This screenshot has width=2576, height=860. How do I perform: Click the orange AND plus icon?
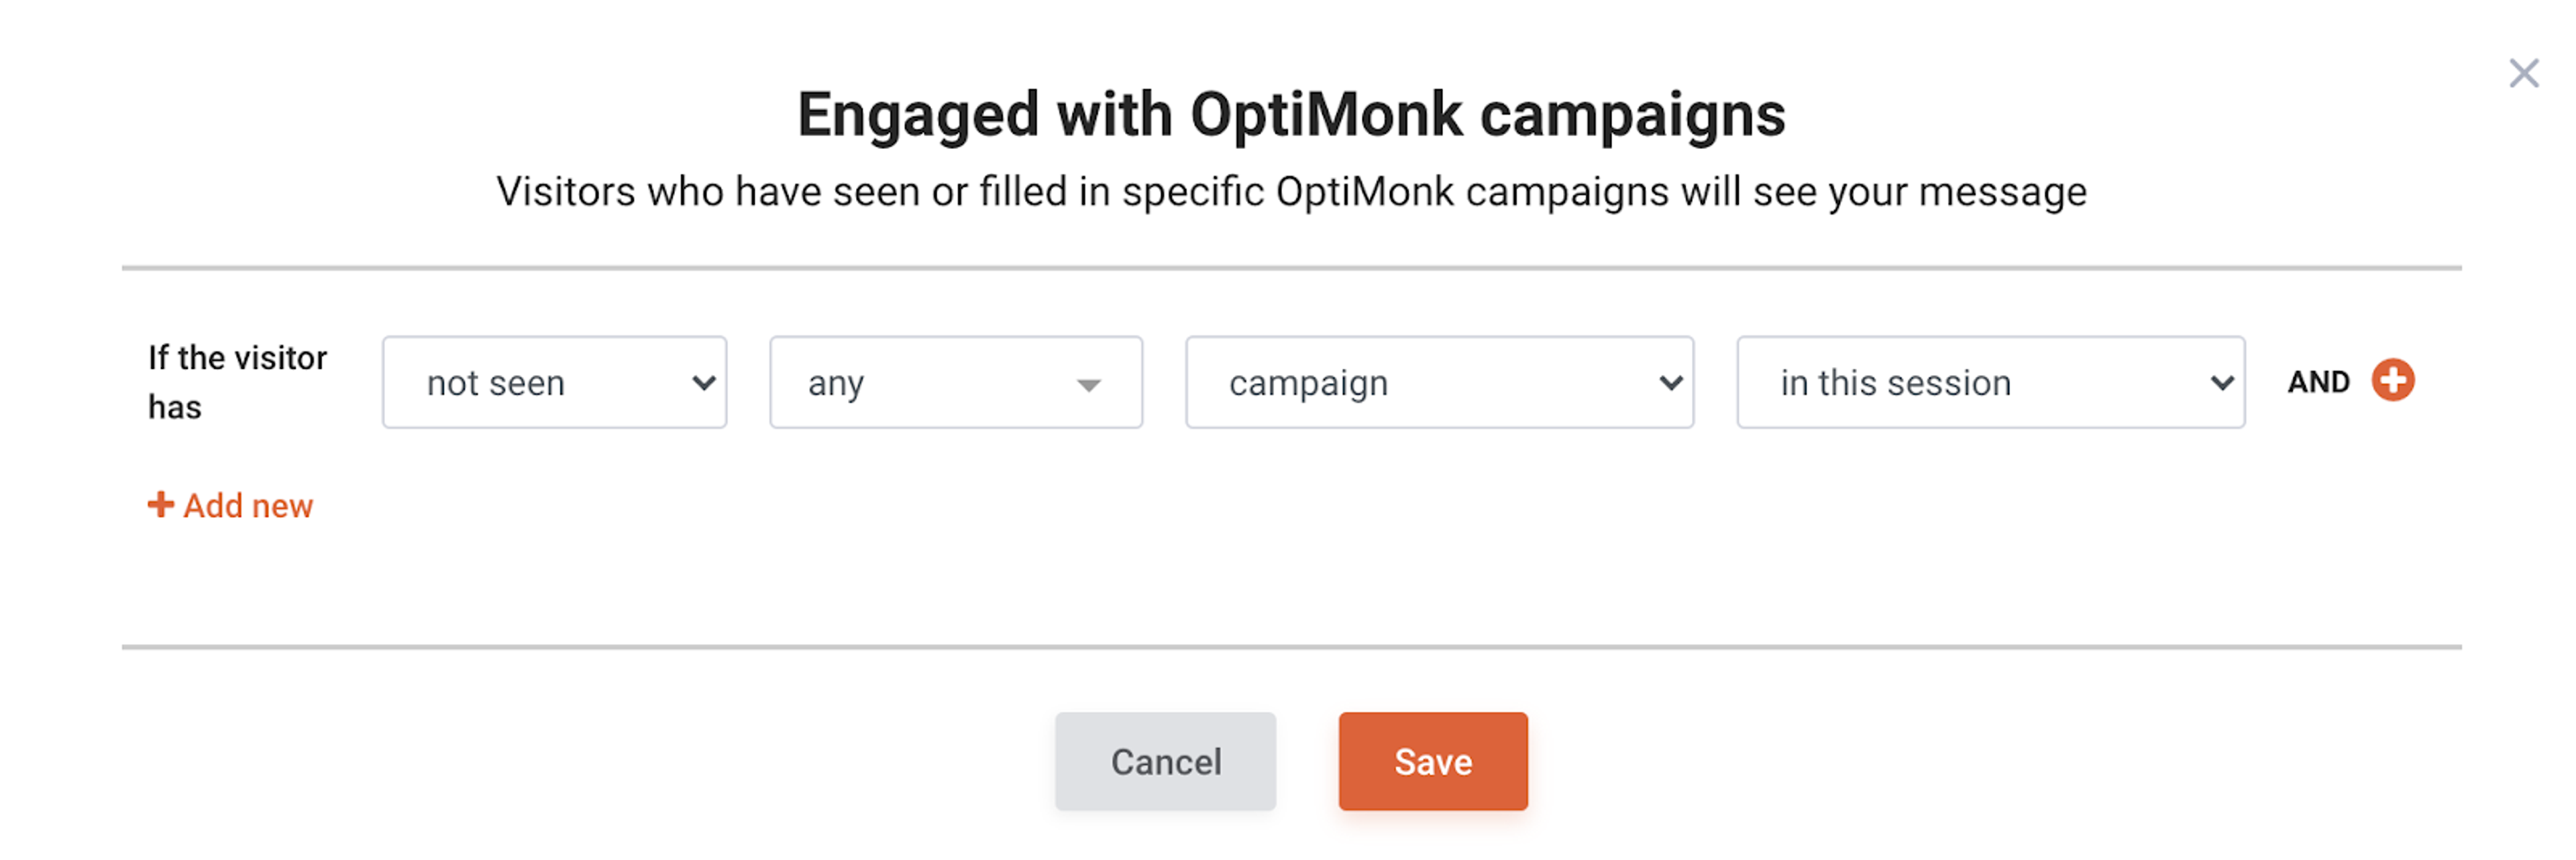click(x=2394, y=381)
